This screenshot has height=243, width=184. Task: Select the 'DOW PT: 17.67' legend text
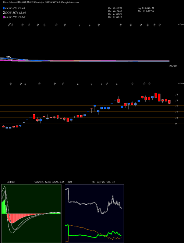pyautogui.click(x=15, y=17)
